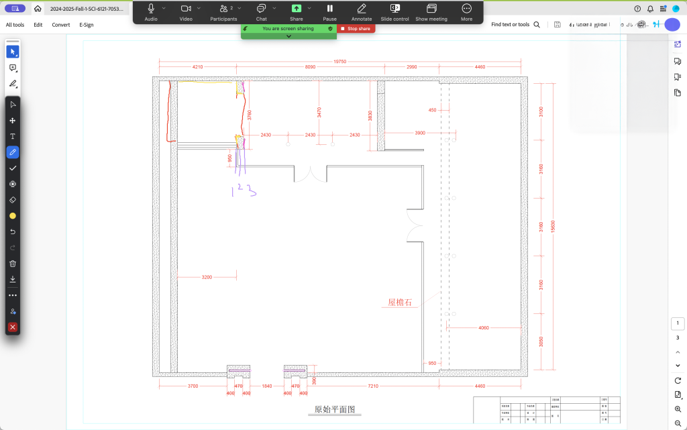
Task: Toggle the Draw pen annotation tool
Action: point(13,152)
